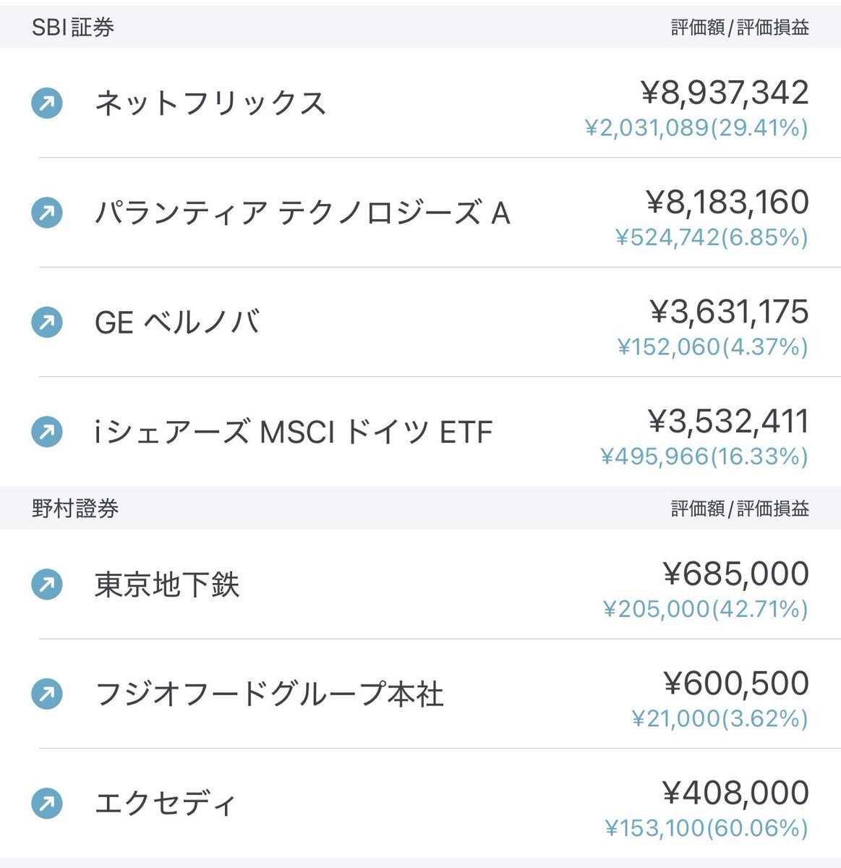Click the ¥524,742(6.85%) profit figure
The image size is (841, 868).
pos(712,237)
